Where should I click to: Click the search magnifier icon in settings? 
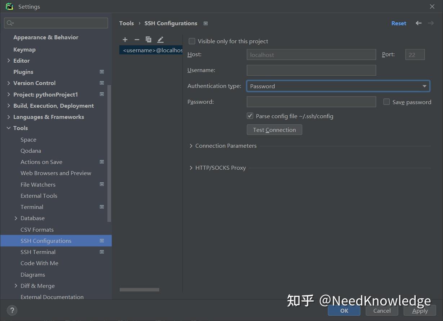[10, 23]
